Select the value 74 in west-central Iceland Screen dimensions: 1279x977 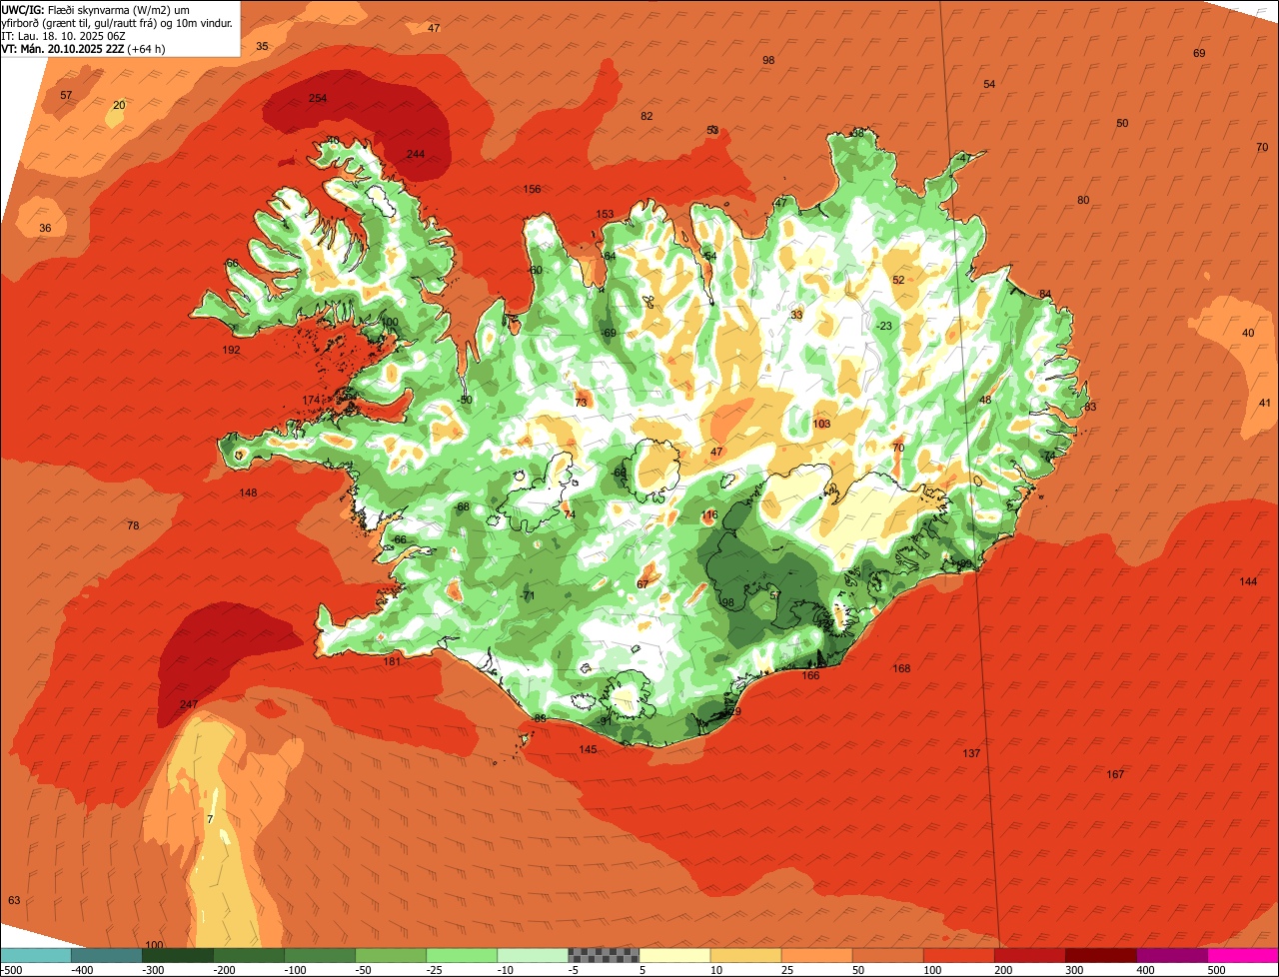(570, 514)
